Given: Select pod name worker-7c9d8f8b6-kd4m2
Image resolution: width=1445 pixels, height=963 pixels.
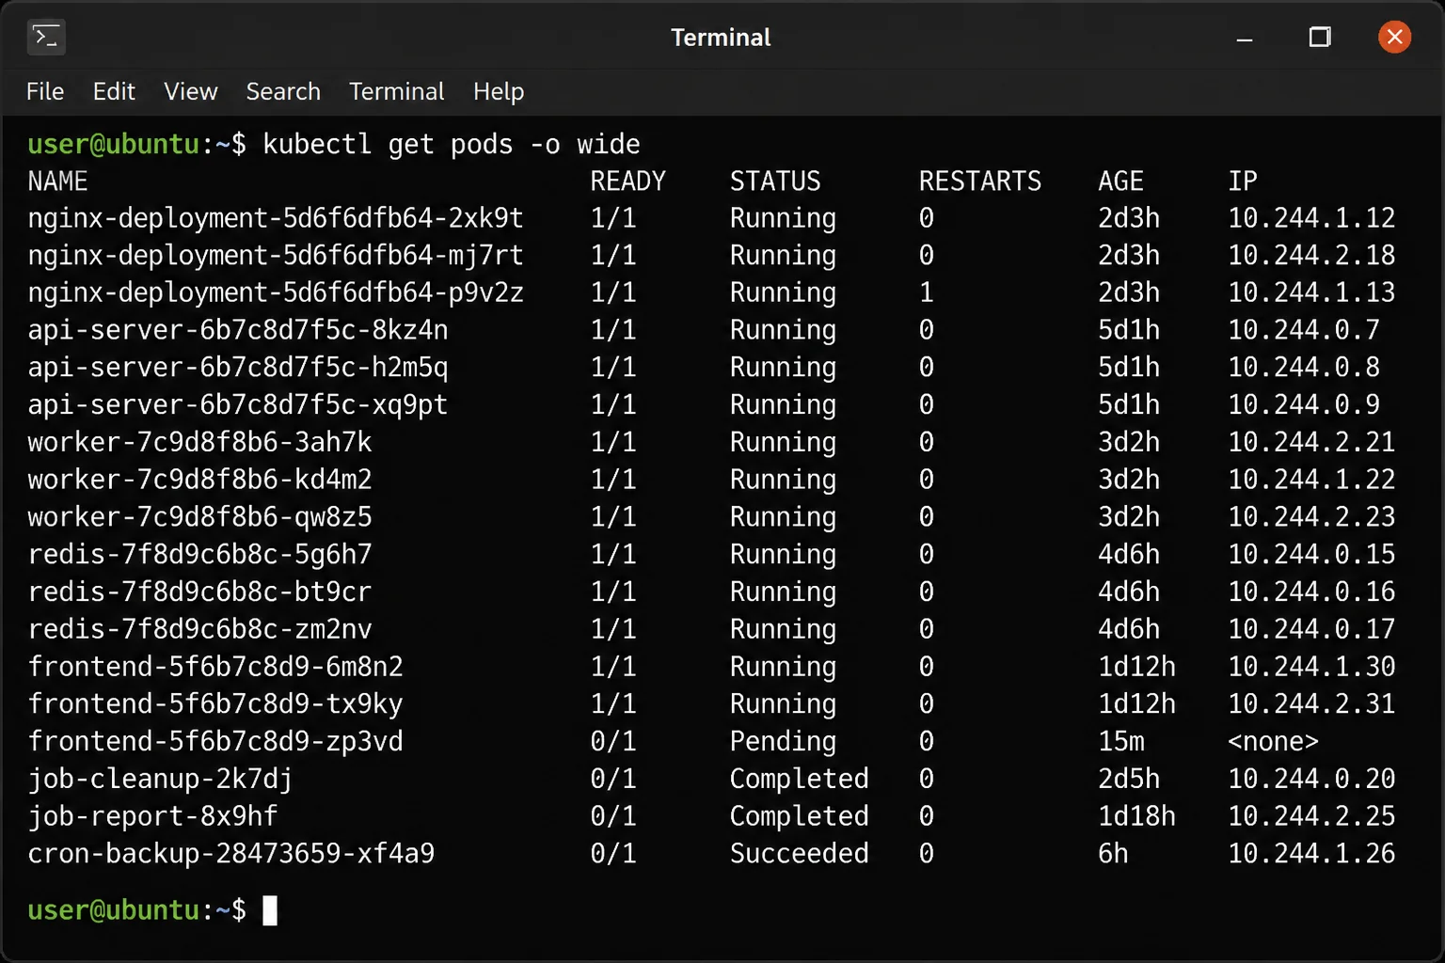Looking at the screenshot, I should click(199, 480).
